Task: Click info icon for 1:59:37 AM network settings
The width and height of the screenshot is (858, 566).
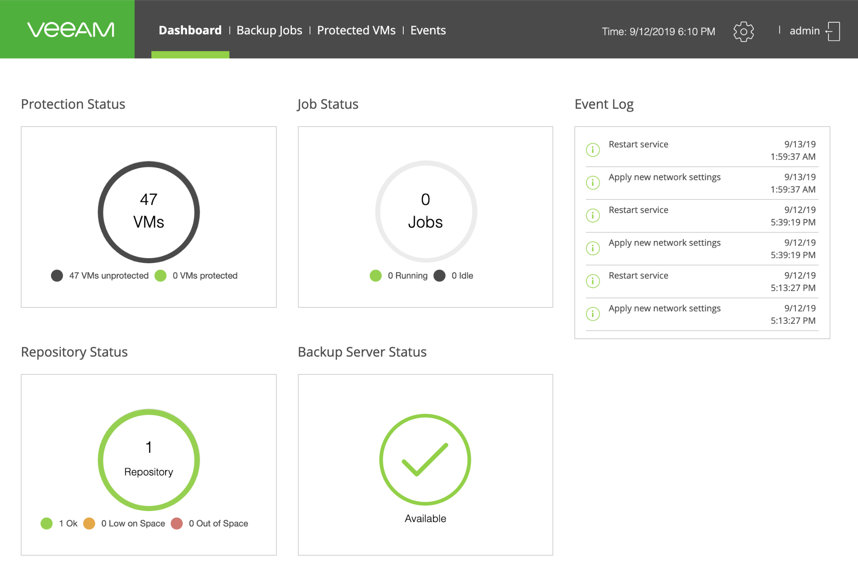Action: tap(593, 183)
